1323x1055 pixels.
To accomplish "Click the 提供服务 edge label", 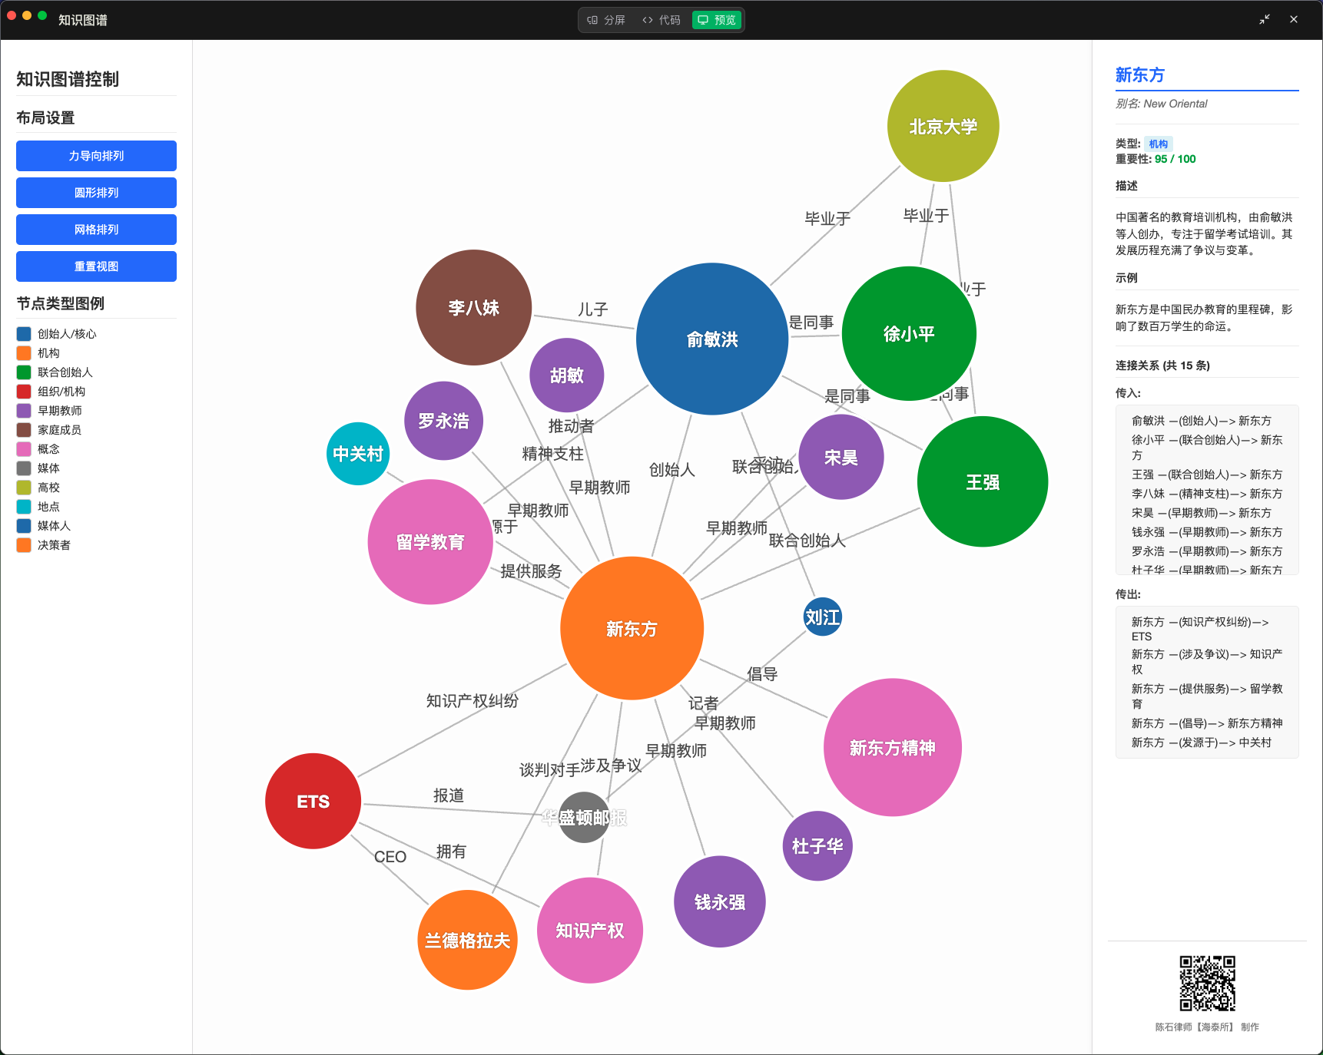I will [532, 571].
